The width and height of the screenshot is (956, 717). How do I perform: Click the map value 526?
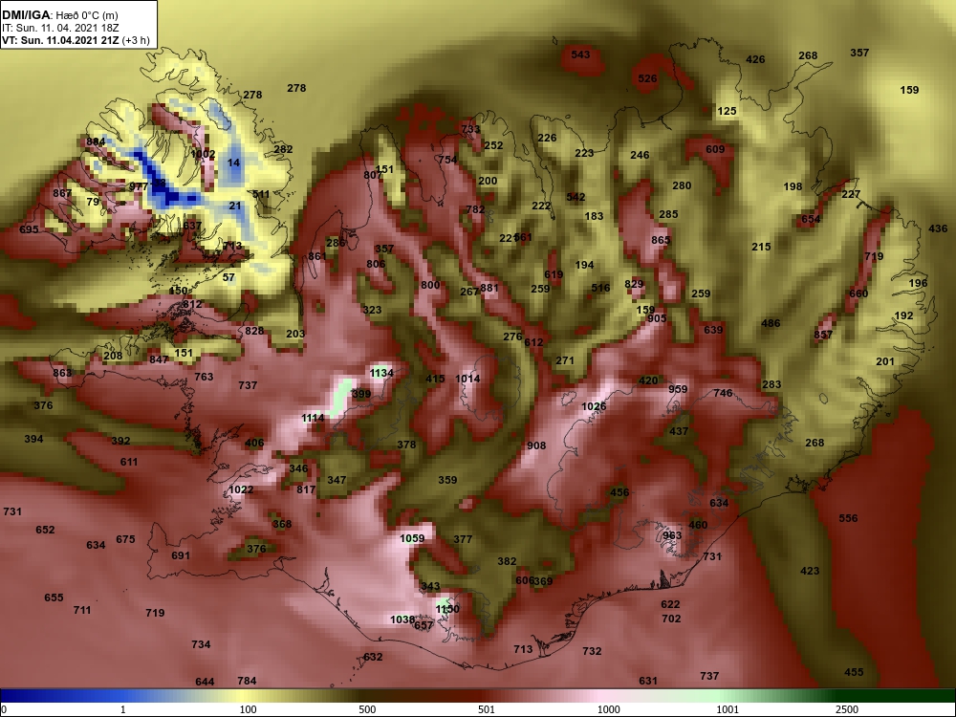click(x=647, y=78)
